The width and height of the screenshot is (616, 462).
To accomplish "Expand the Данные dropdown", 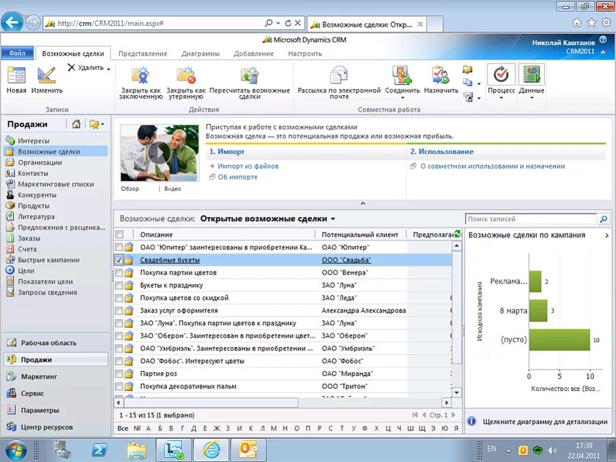I will point(532,97).
